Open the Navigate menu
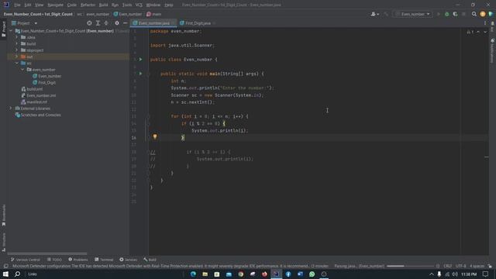This screenshot has height=279, width=496. point(55,5)
